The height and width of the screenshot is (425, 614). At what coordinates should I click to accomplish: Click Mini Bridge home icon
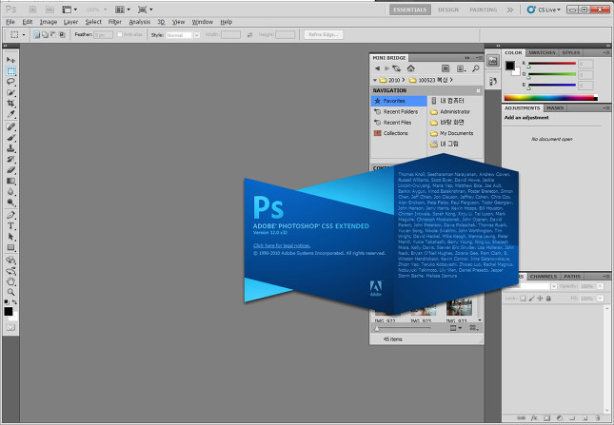pos(411,68)
